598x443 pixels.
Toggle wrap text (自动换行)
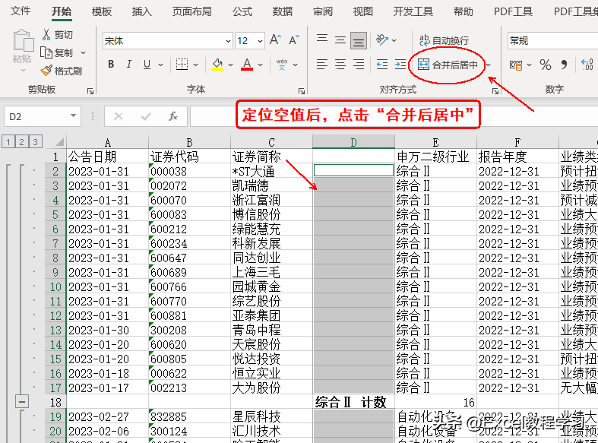443,40
